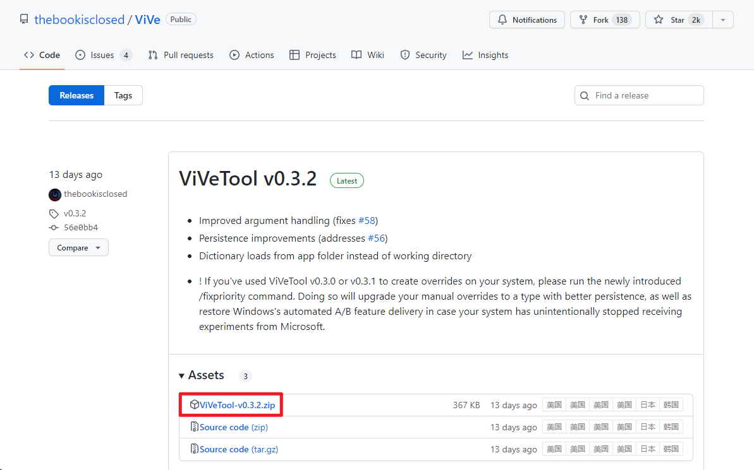Click the Notifications bell button
The width and height of the screenshot is (754, 470).
pyautogui.click(x=526, y=20)
